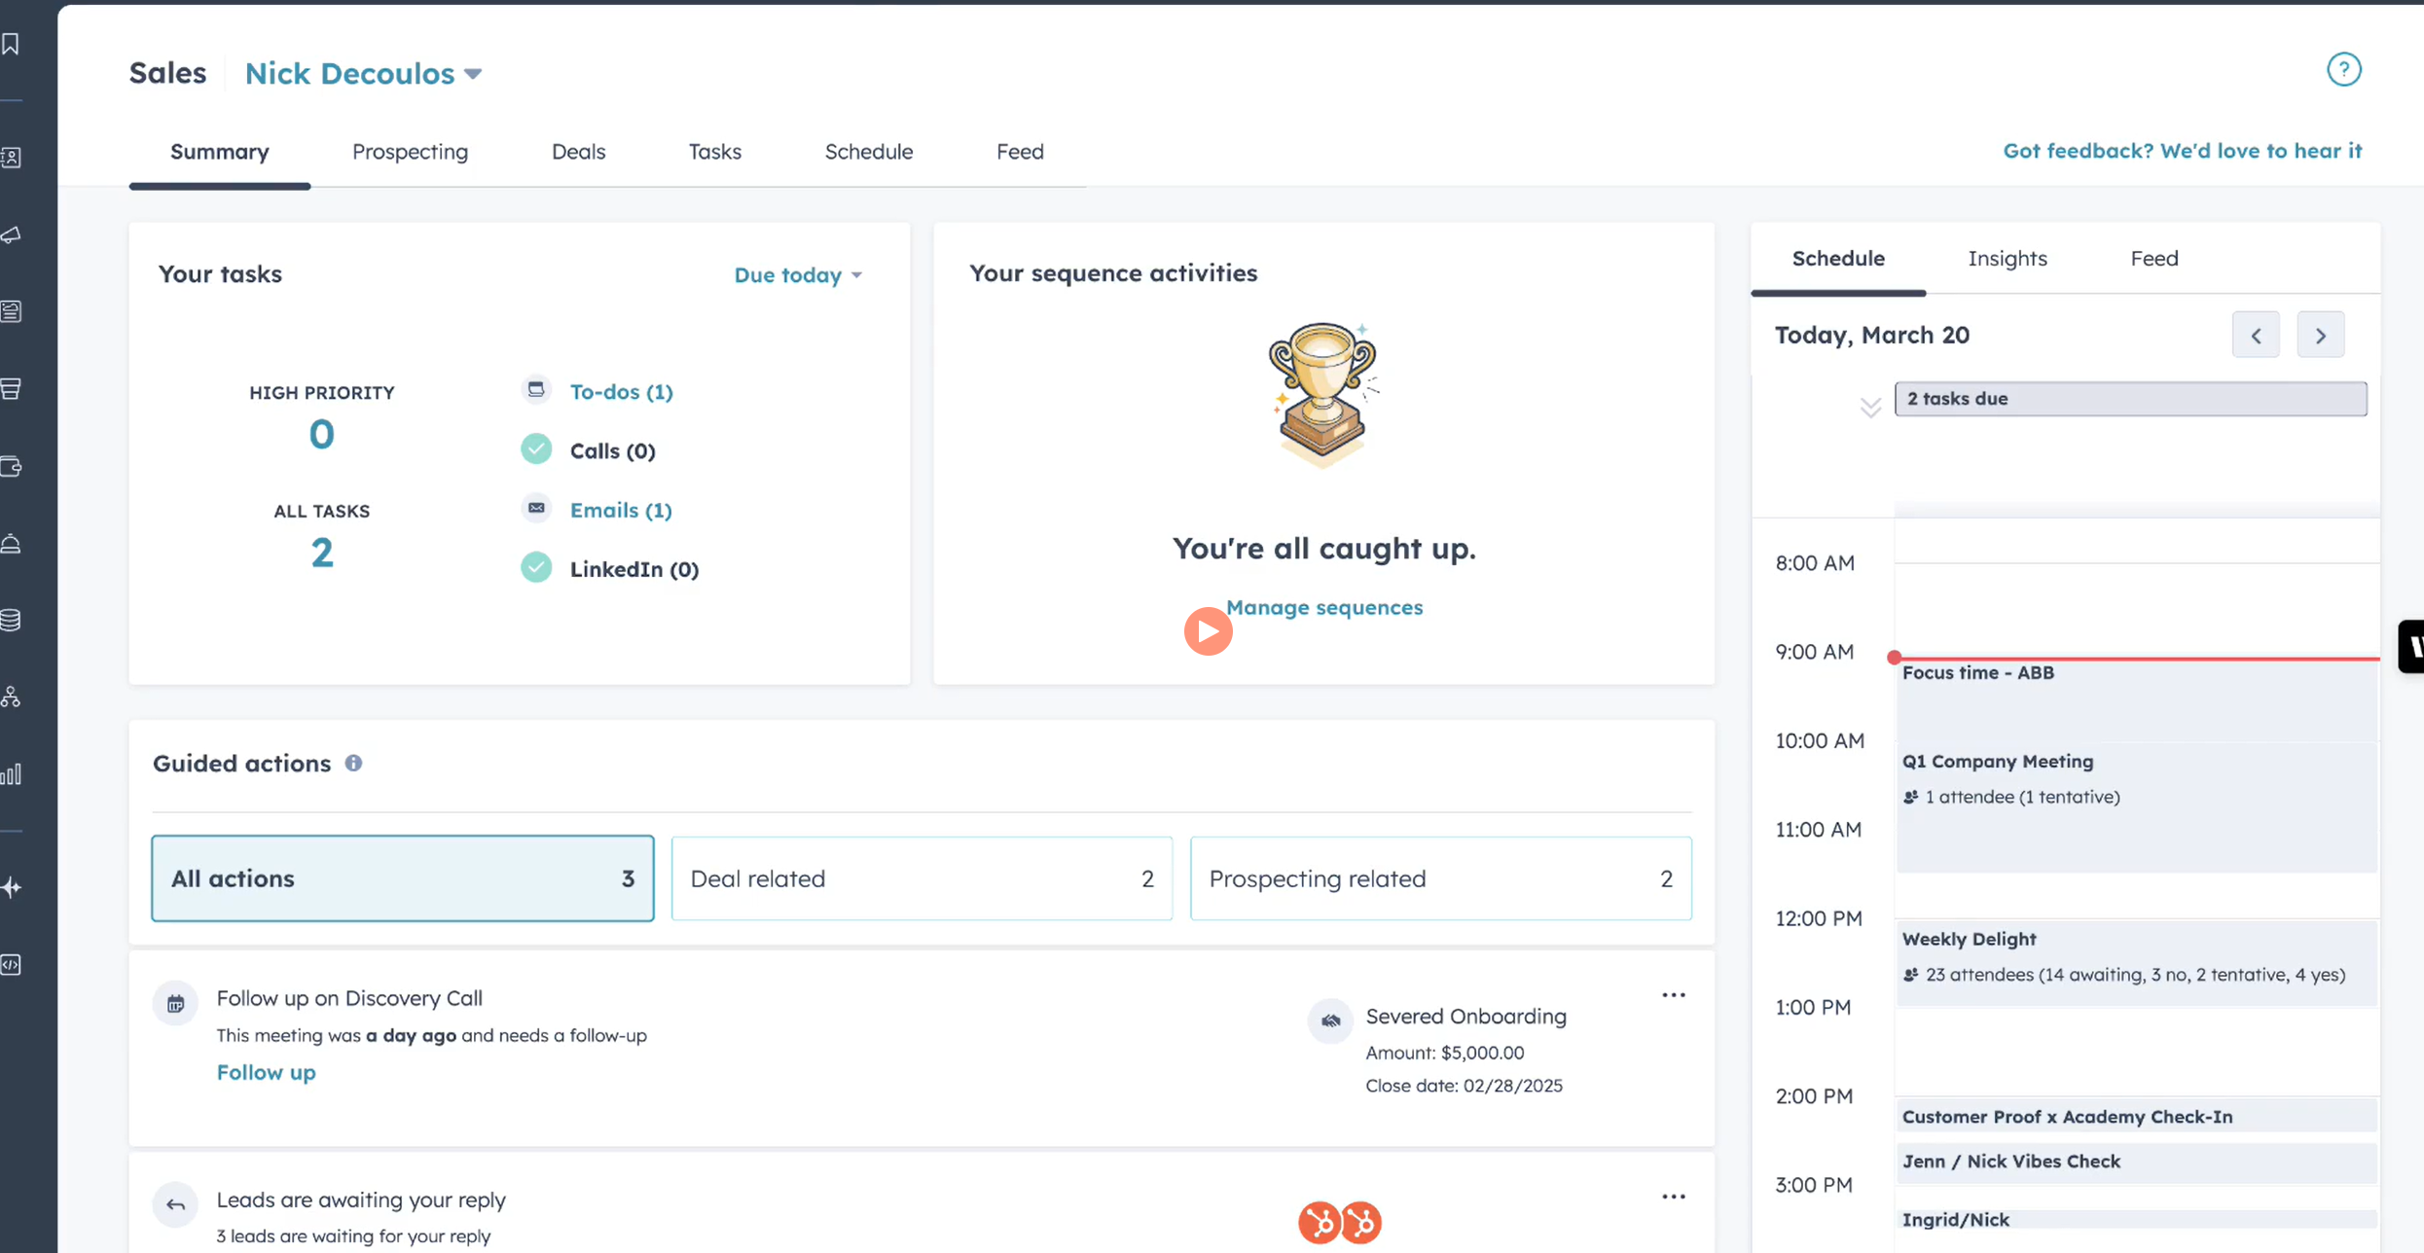Filter guided actions by Deal related
Screen dimensions: 2424x1253
click(x=922, y=878)
